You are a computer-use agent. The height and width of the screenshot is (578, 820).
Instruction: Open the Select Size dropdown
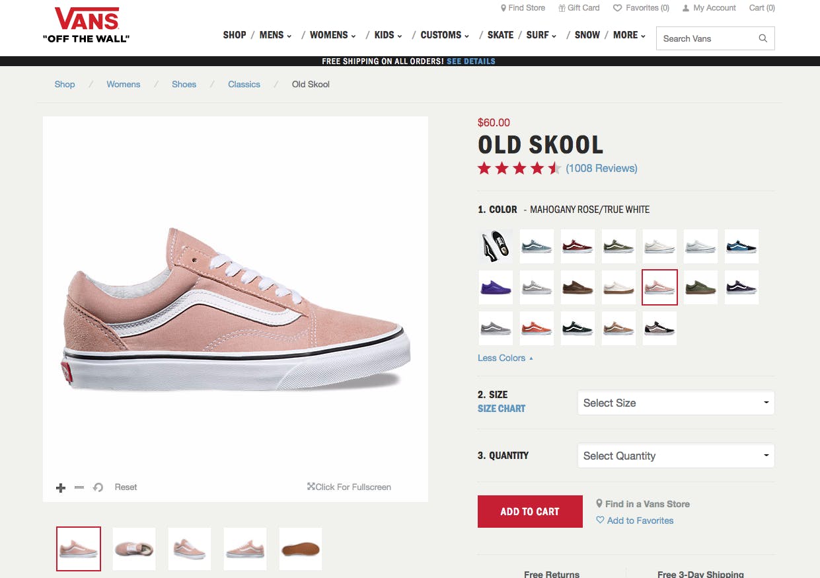tap(675, 403)
